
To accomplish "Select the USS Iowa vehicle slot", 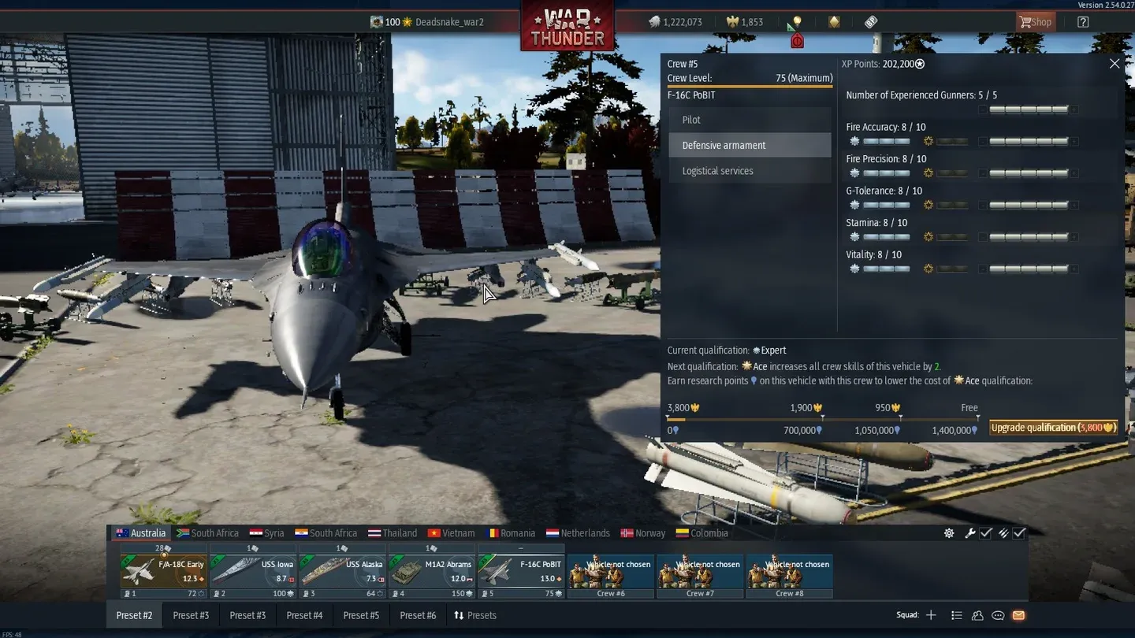I will click(x=253, y=571).
